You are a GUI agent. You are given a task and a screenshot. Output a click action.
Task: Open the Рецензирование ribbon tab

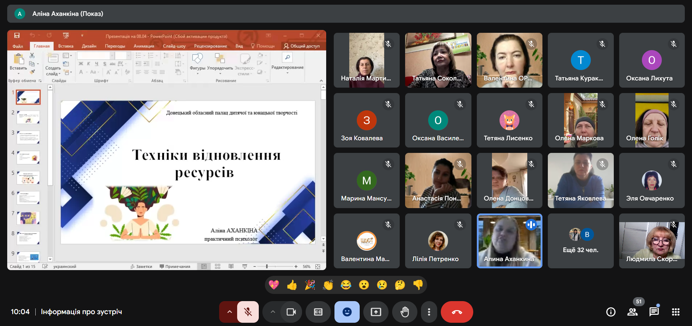(210, 46)
